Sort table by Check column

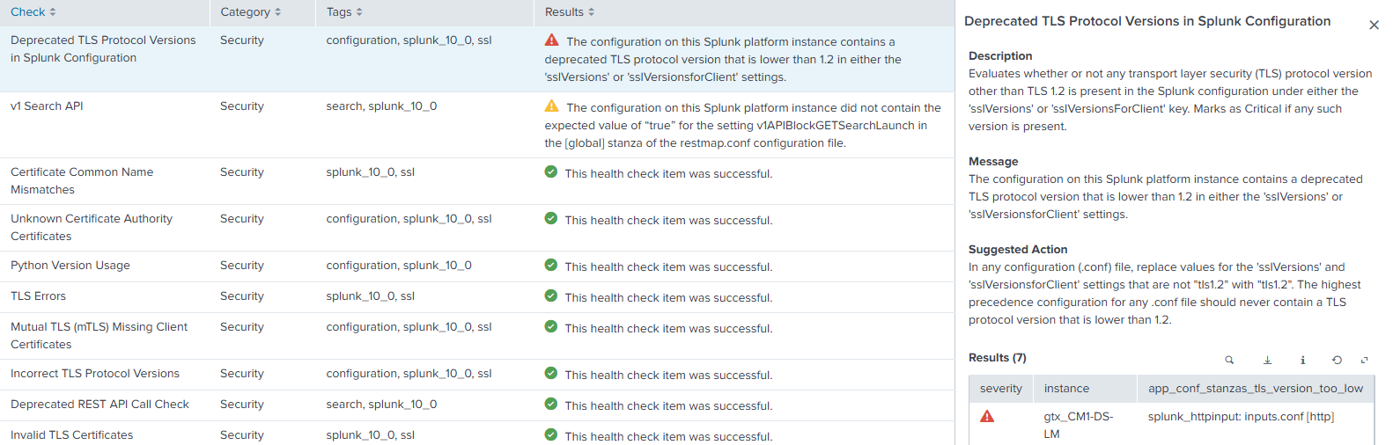pyautogui.click(x=33, y=12)
